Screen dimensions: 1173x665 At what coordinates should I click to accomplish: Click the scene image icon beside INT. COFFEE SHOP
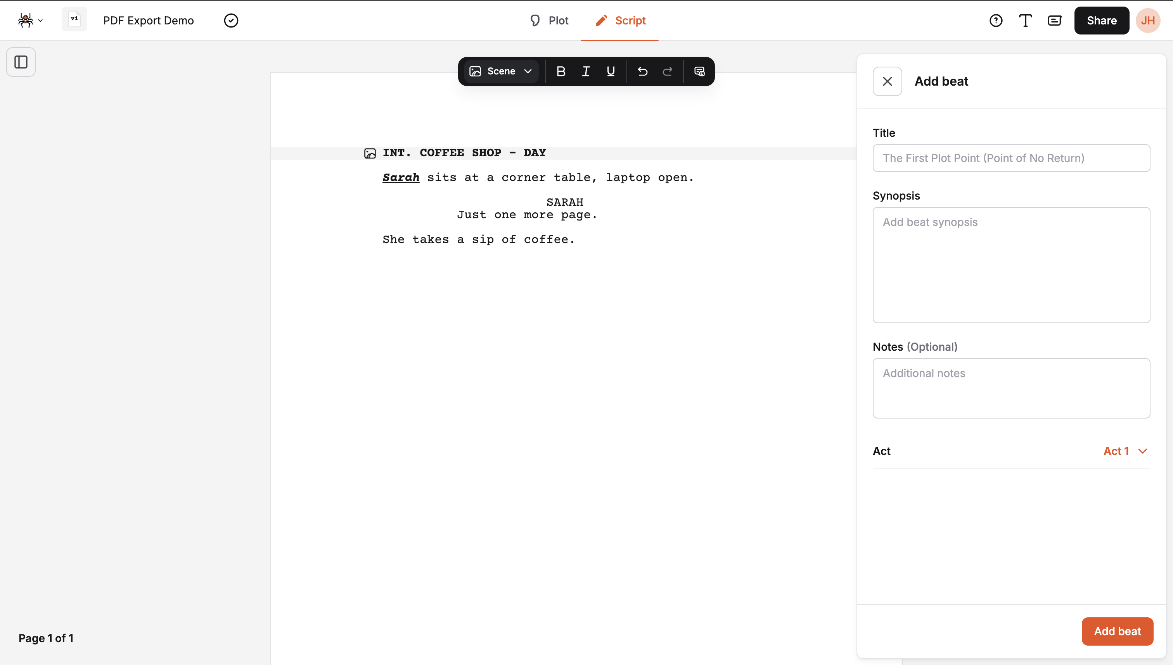370,153
